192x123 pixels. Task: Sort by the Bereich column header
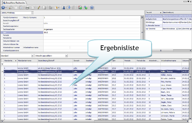[x=79, y=61]
